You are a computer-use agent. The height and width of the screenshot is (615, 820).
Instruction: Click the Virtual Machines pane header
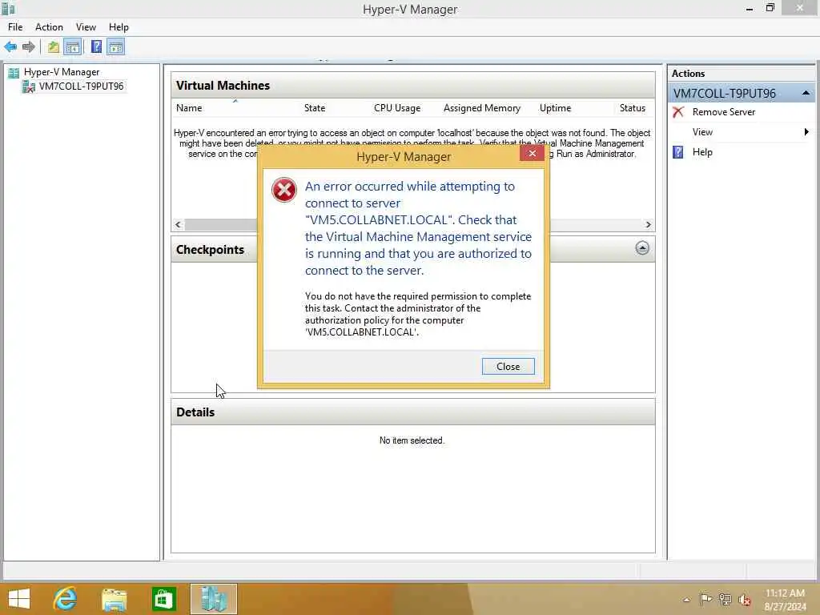412,85
